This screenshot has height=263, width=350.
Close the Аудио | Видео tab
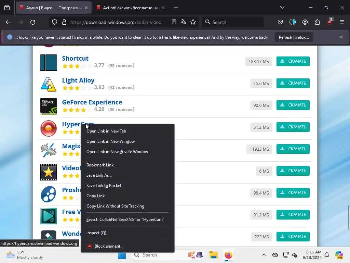click(86, 8)
